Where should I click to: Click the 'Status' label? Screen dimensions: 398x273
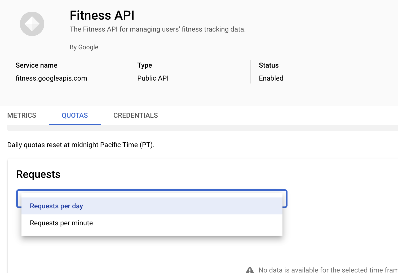(269, 65)
